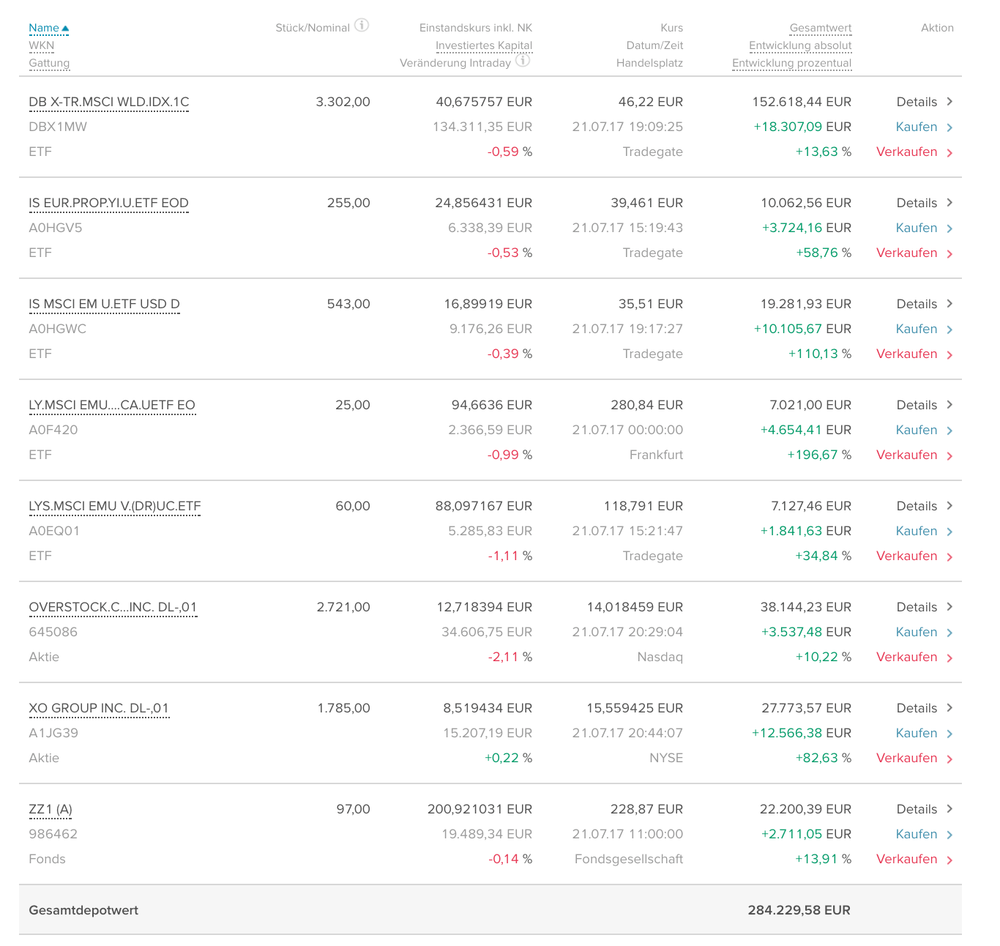This screenshot has height=946, width=1000.
Task: Sell the LYS.MSCI EMU V.(DR)UC.ETF position
Action: [906, 556]
